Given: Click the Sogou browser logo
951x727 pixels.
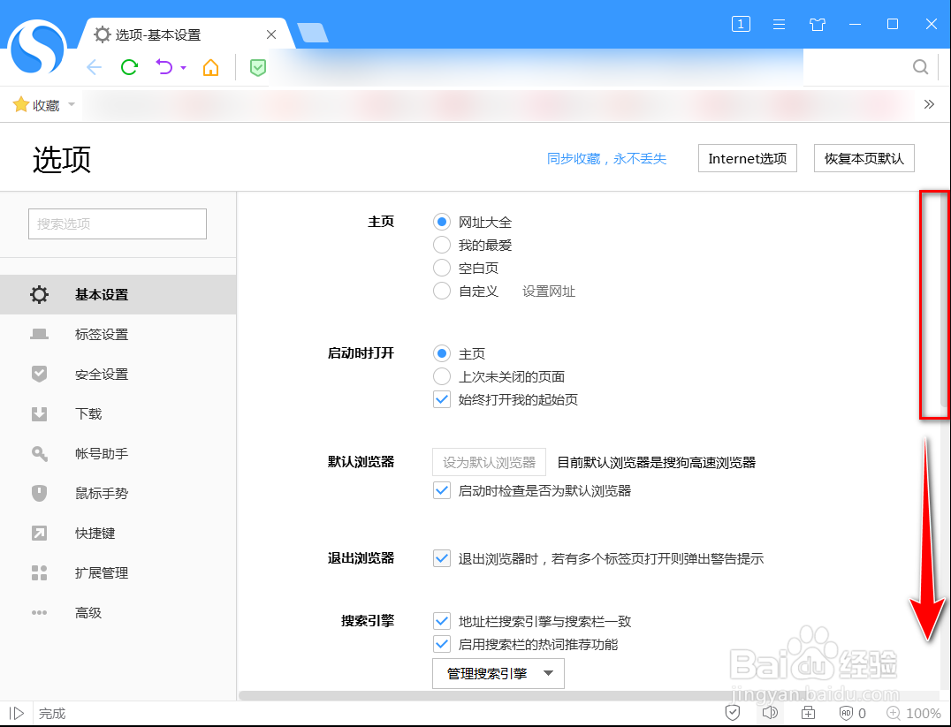Looking at the screenshot, I should (37, 48).
